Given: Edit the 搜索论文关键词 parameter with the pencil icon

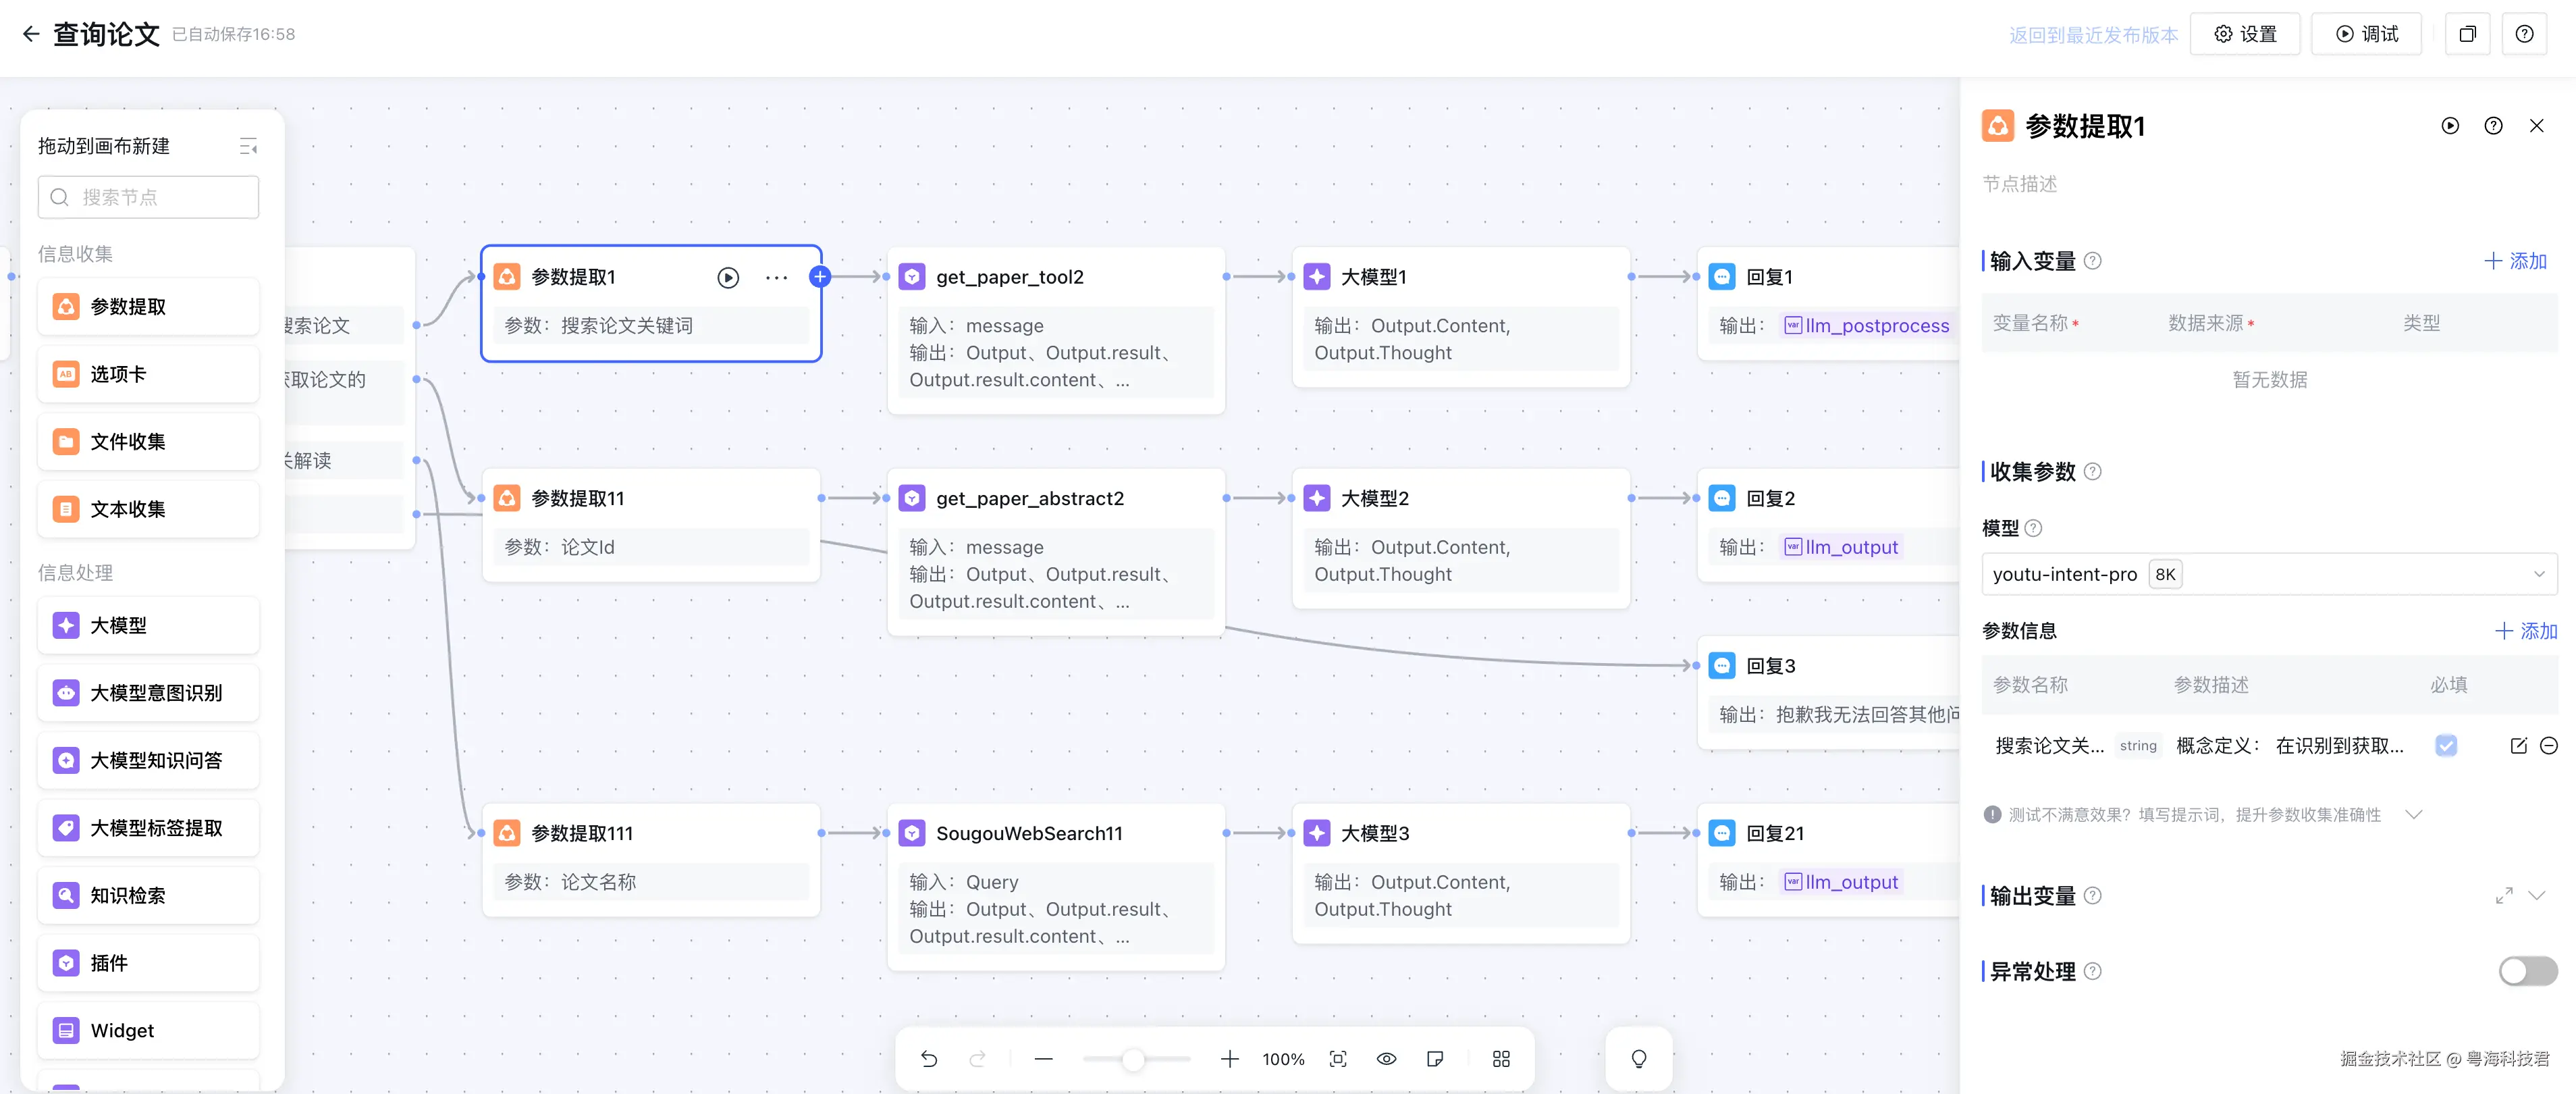Looking at the screenshot, I should click(2518, 746).
